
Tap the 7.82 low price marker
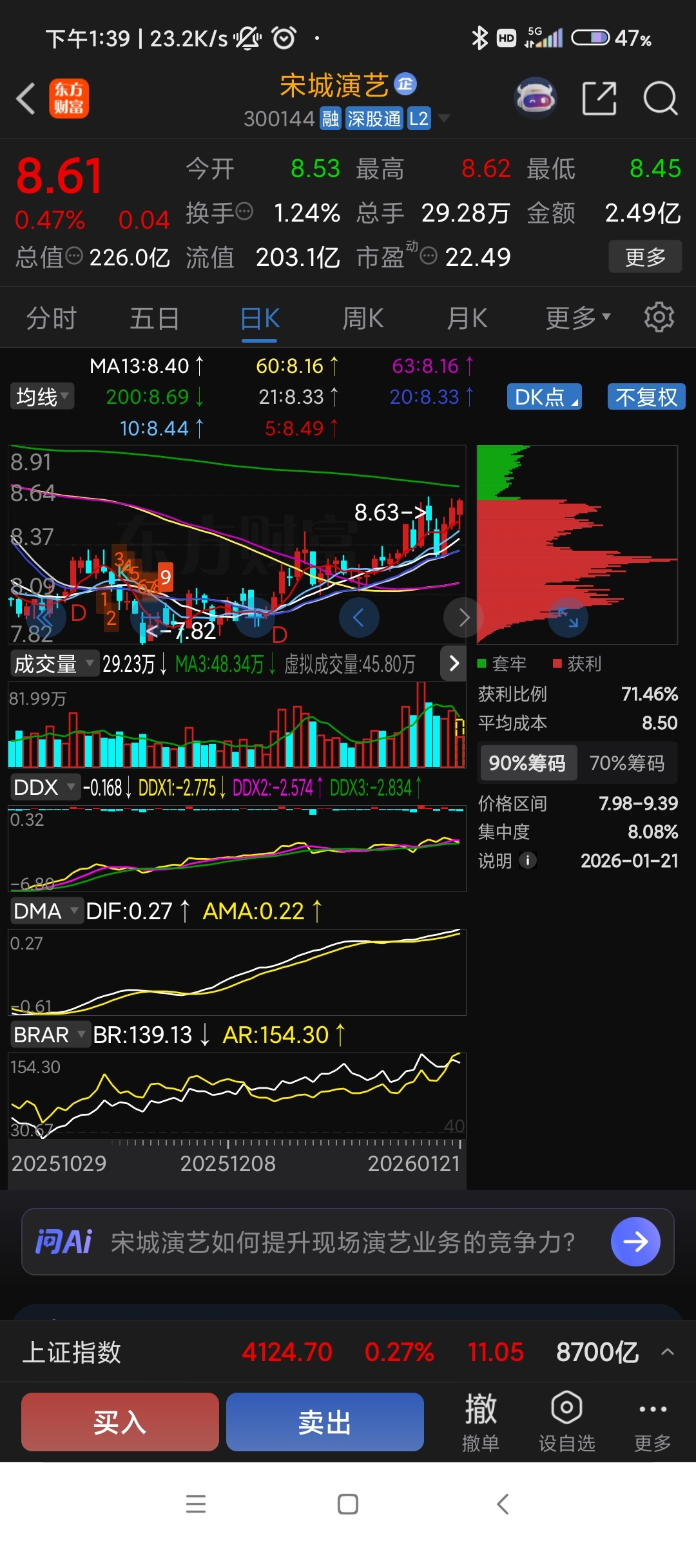click(182, 631)
